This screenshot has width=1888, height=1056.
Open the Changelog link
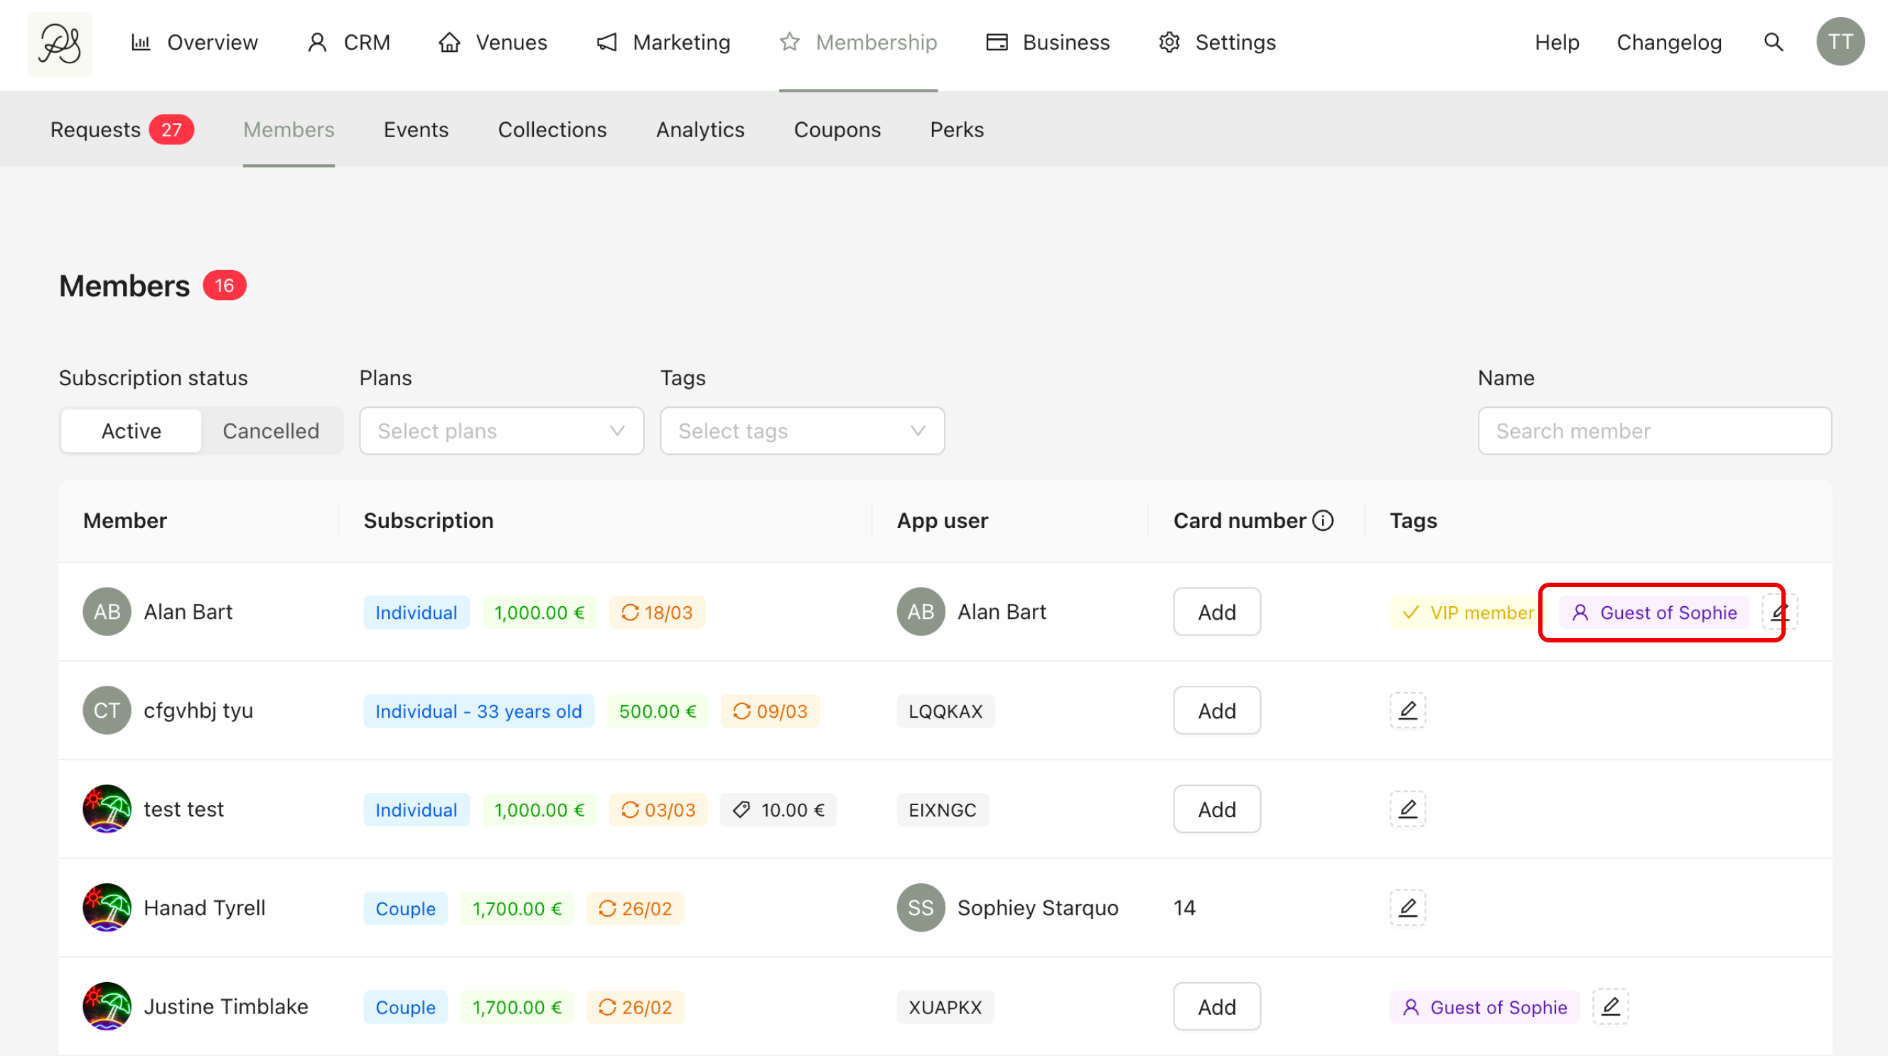(x=1669, y=43)
